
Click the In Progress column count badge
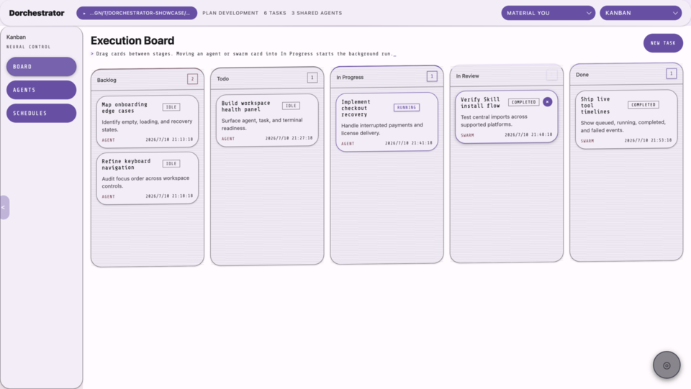pos(432,76)
